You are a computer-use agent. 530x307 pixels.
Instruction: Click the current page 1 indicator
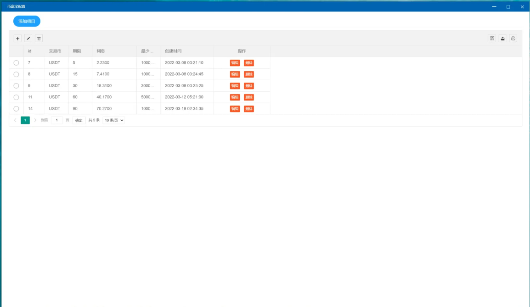(25, 120)
